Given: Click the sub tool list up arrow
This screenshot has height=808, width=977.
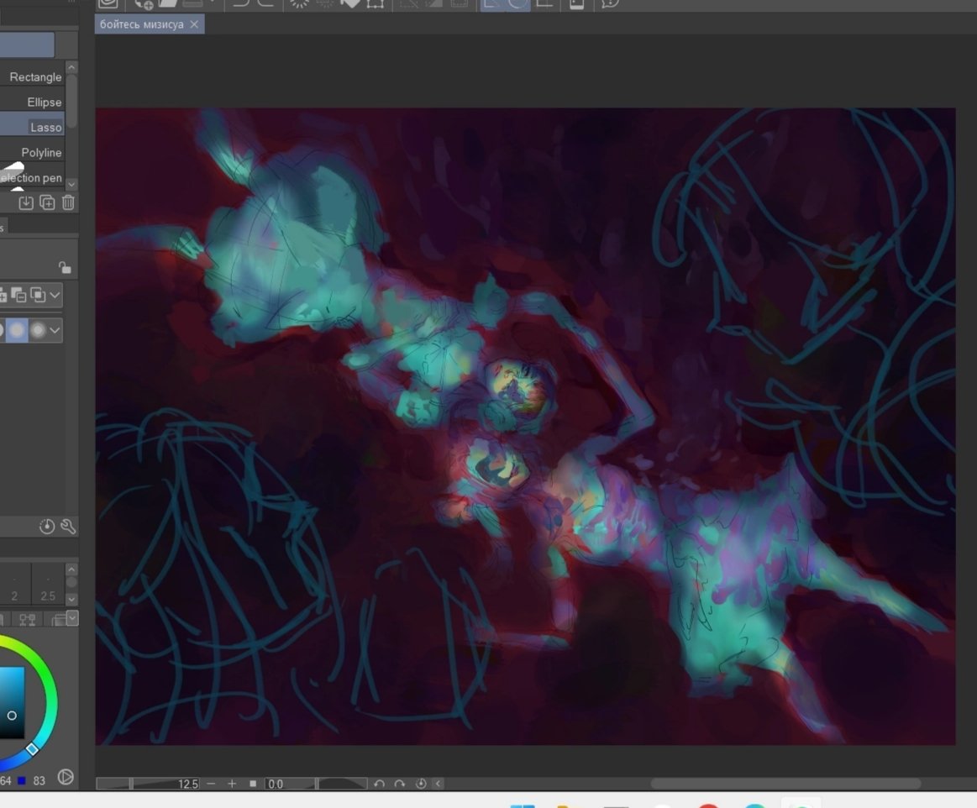Looking at the screenshot, I should click(71, 67).
